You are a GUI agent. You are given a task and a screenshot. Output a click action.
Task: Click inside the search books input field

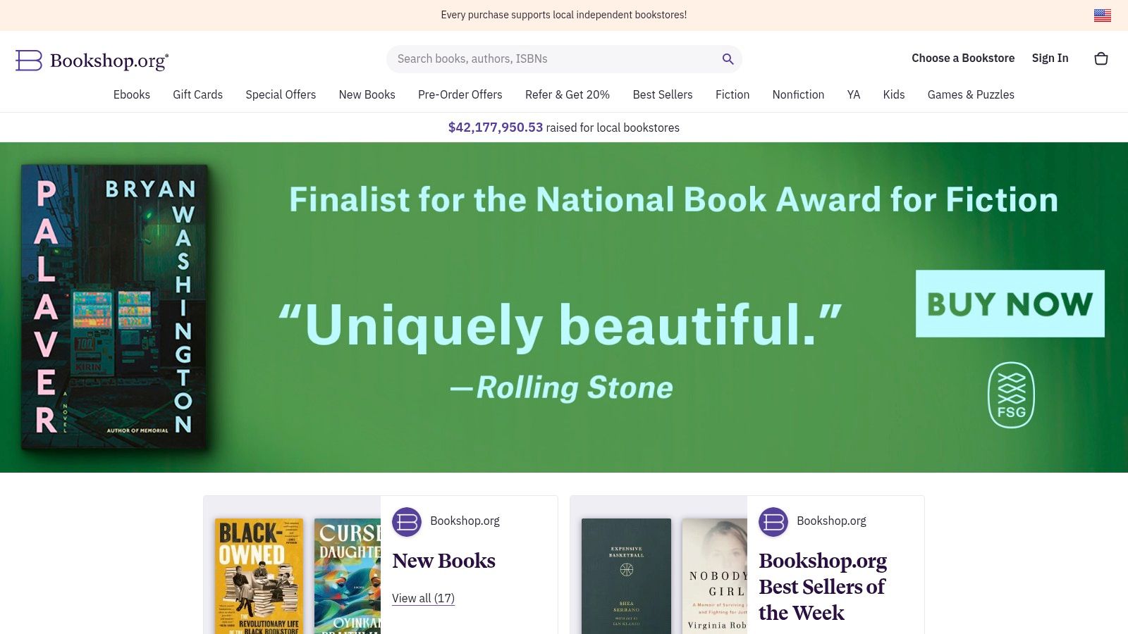click(550, 59)
